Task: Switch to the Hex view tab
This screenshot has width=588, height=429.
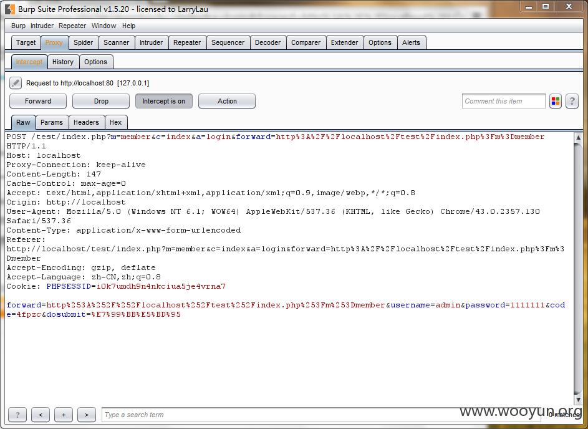Action: tap(116, 122)
